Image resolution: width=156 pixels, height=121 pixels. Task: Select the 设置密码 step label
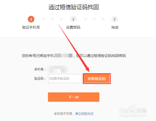[73, 27]
